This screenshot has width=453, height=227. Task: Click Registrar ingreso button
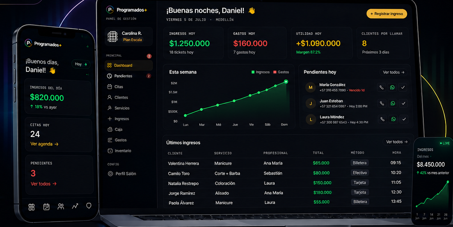pyautogui.click(x=387, y=14)
